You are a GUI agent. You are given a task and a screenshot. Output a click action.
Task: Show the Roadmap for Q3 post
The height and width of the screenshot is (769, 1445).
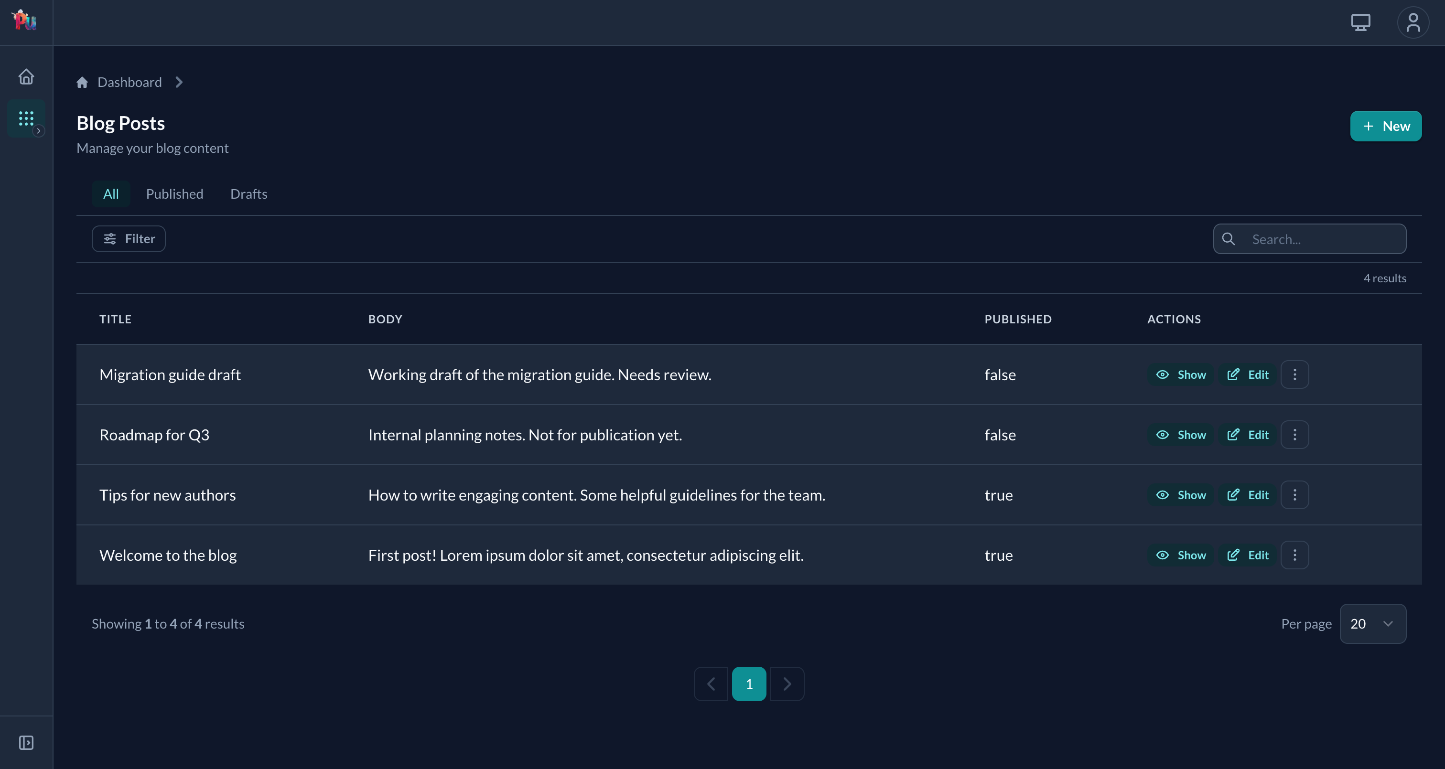click(x=1181, y=435)
